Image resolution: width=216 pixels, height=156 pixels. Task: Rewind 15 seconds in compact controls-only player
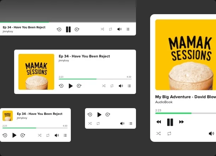coord(90,115)
